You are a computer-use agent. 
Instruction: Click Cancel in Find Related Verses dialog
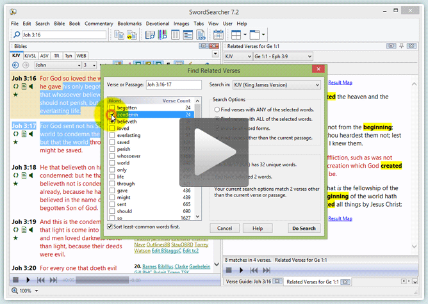pos(225,228)
